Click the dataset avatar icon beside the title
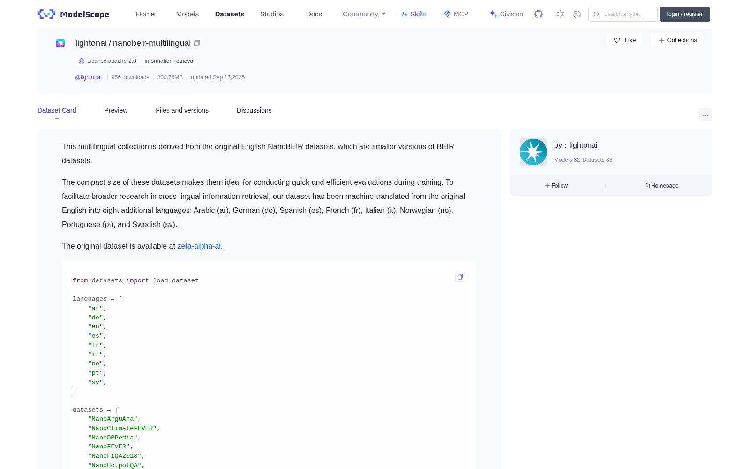750x469 pixels. coord(60,43)
